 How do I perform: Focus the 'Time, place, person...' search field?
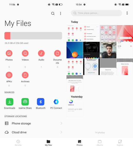(96, 13)
